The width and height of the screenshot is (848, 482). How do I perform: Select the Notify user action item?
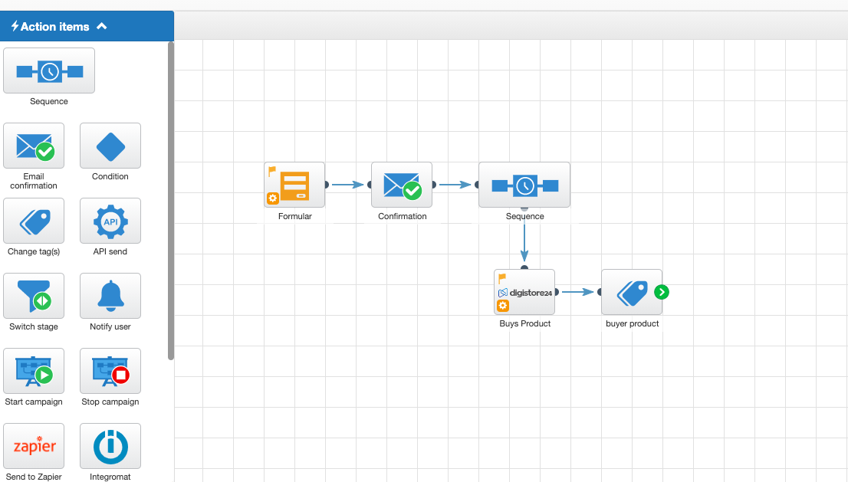(110, 296)
